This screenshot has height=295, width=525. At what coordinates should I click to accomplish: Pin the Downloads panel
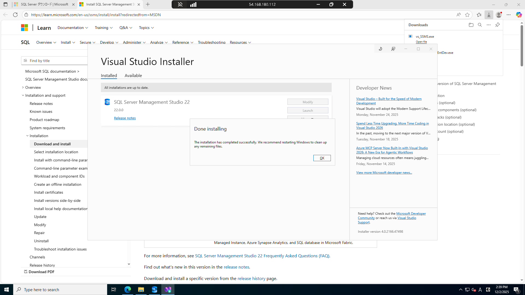click(497, 25)
